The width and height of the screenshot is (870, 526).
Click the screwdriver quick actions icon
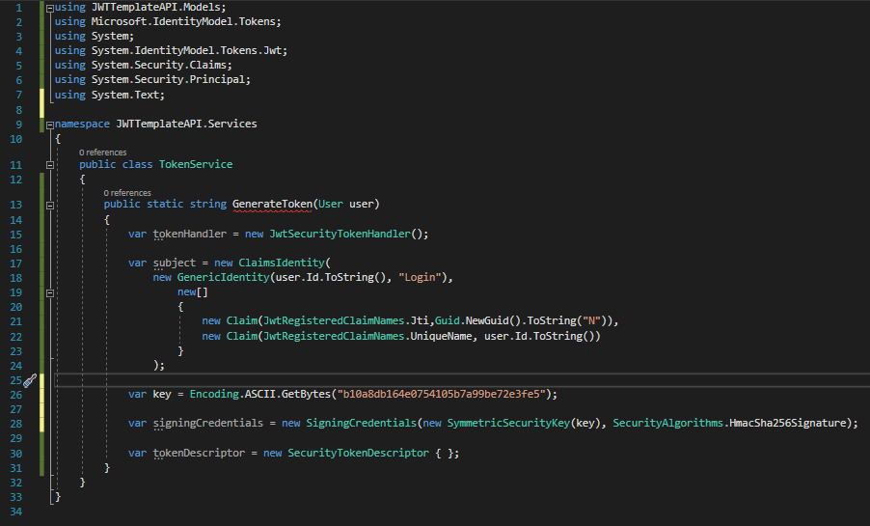pos(30,380)
